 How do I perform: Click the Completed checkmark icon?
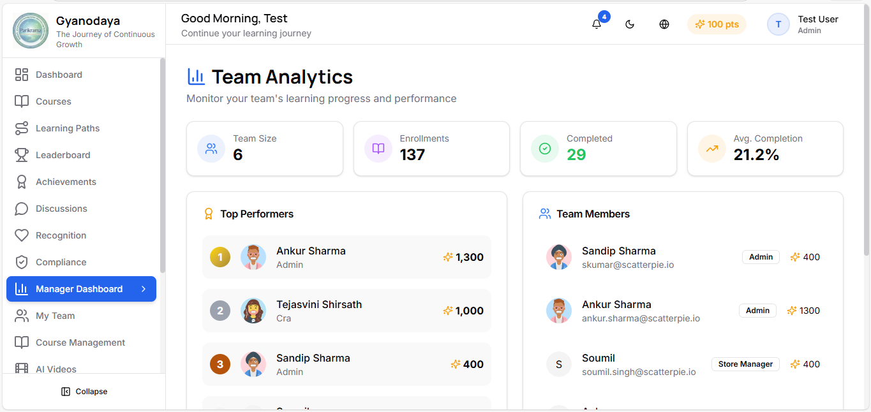(x=545, y=149)
